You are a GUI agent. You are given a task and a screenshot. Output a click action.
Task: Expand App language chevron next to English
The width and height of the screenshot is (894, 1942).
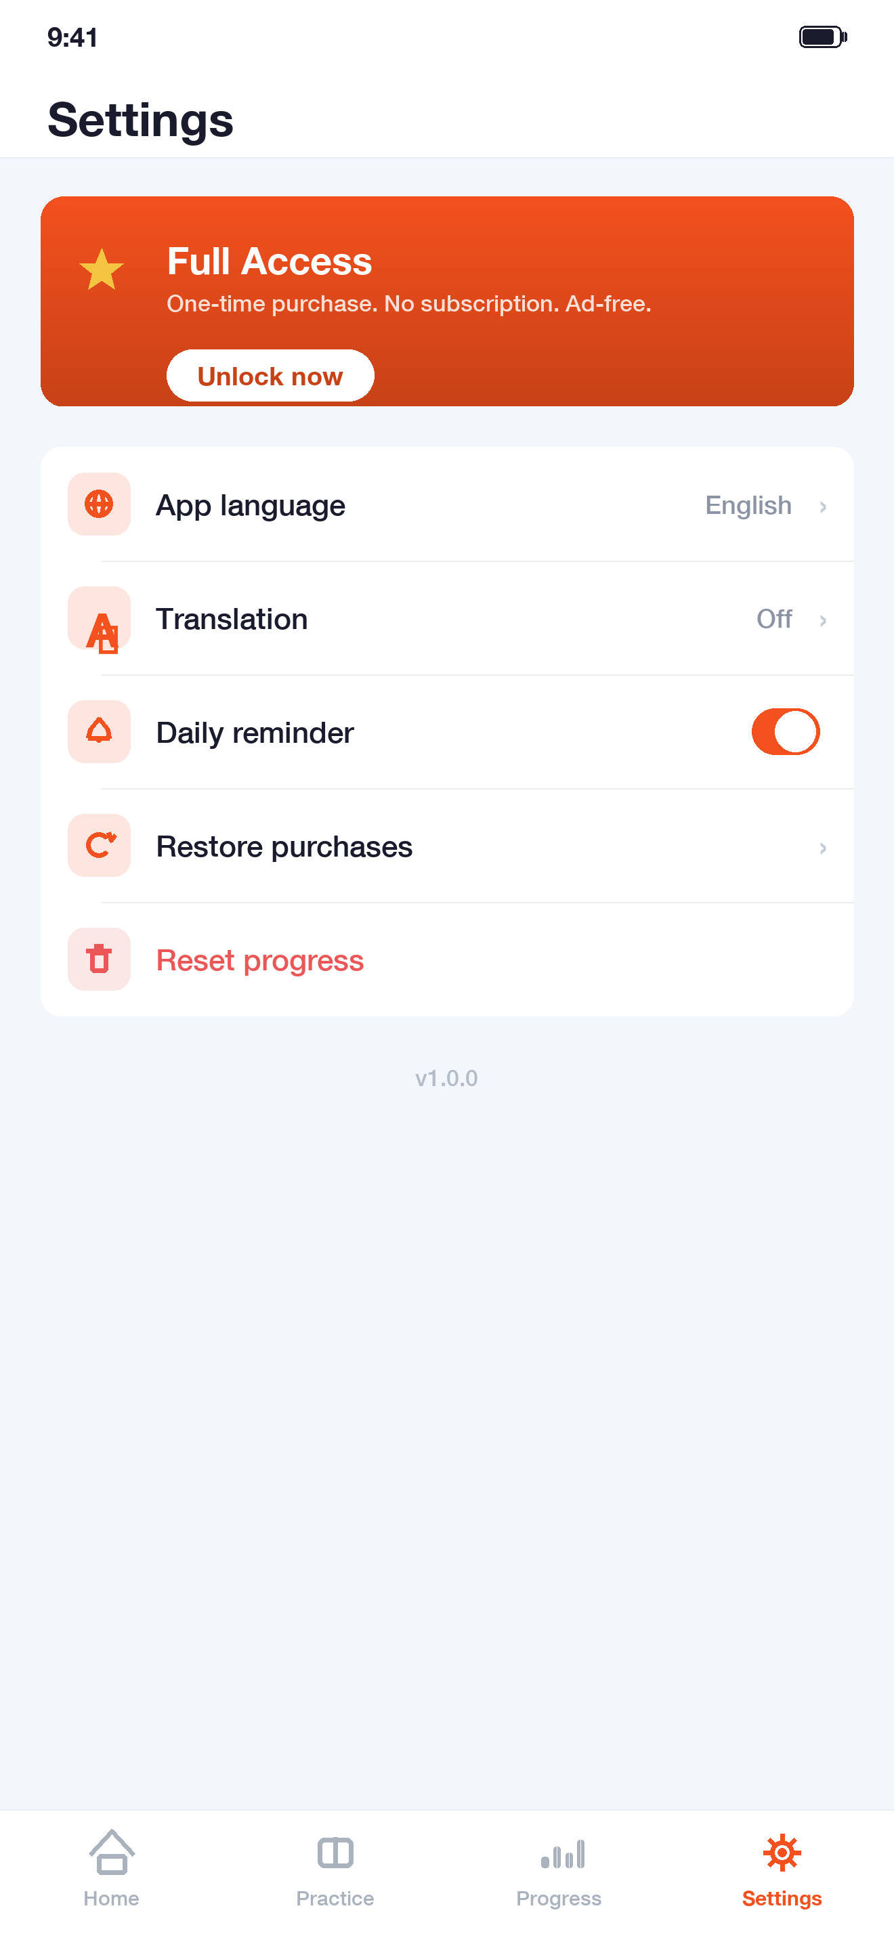point(822,506)
